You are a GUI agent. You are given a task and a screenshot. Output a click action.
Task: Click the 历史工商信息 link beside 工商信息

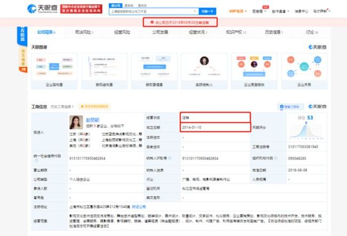pos(62,107)
